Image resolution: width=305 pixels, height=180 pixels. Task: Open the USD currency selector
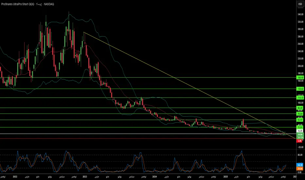[x=299, y=4]
